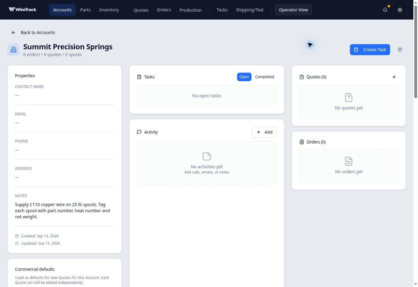Edit the Contact Name value

(x=64, y=95)
